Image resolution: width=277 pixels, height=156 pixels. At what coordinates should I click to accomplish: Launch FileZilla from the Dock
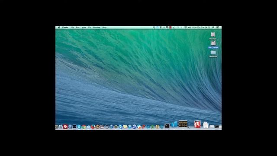tap(65, 127)
